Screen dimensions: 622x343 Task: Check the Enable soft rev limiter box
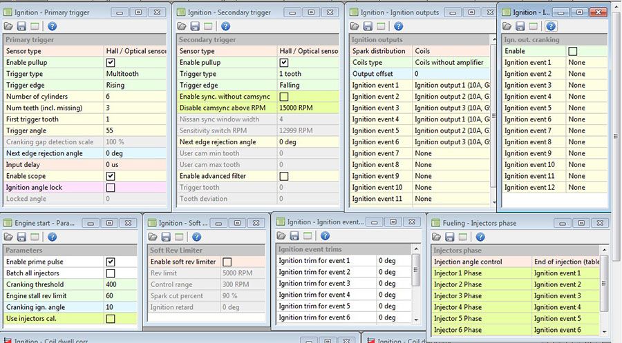click(x=227, y=262)
